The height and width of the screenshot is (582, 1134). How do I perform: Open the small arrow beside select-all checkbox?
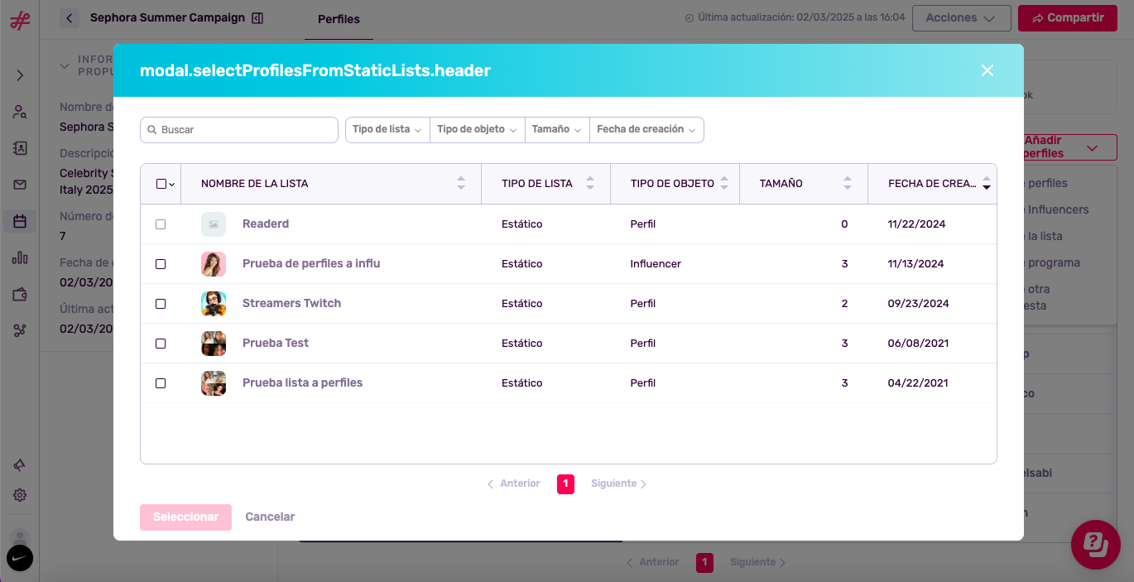pos(171,185)
